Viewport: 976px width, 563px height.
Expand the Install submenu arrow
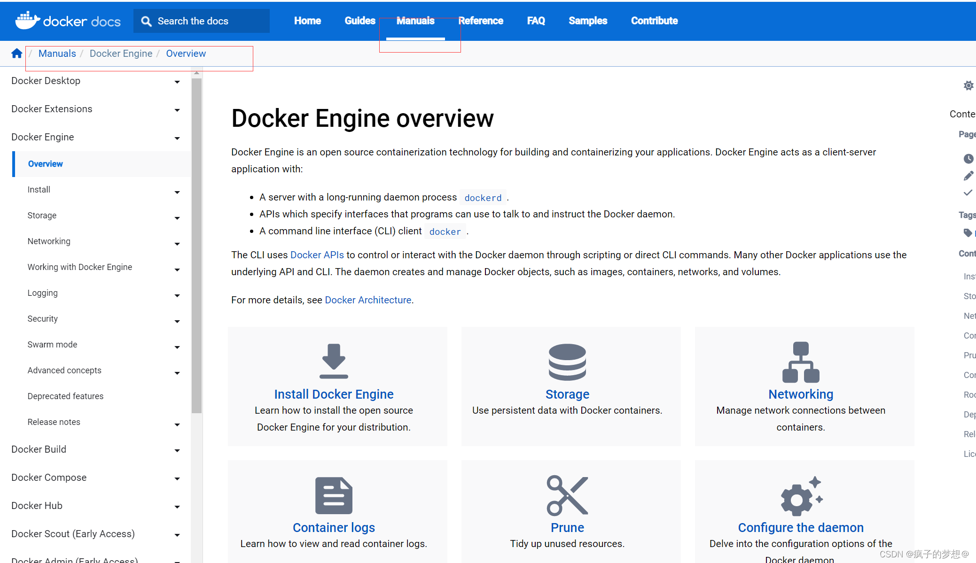pos(177,193)
